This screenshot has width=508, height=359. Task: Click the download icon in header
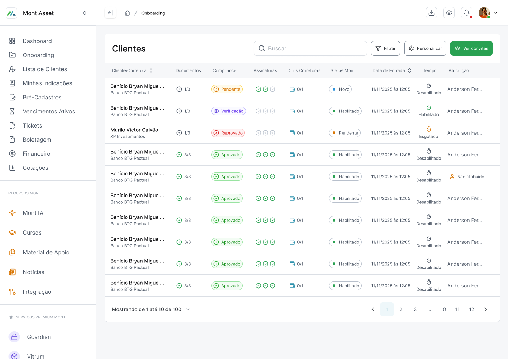tap(431, 13)
